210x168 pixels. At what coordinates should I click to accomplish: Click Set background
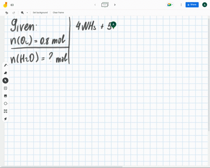point(40,13)
